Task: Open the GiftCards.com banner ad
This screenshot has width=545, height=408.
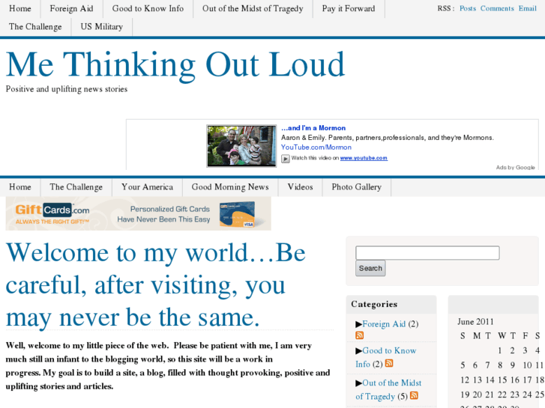Action: (x=139, y=213)
